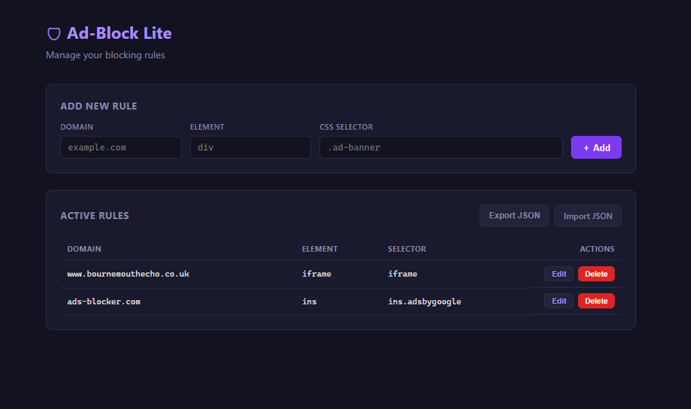Delete the ads-blocker.com rule
Screen dimensions: 691x409
click(x=596, y=300)
